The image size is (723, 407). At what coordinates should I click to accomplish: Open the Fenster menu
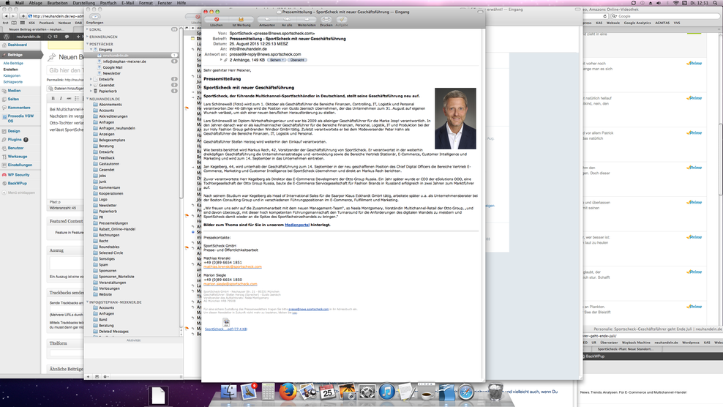coord(165,3)
